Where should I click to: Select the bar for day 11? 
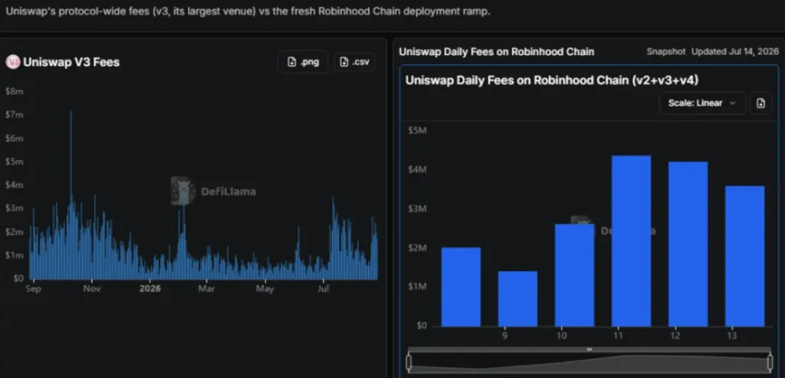[632, 241]
